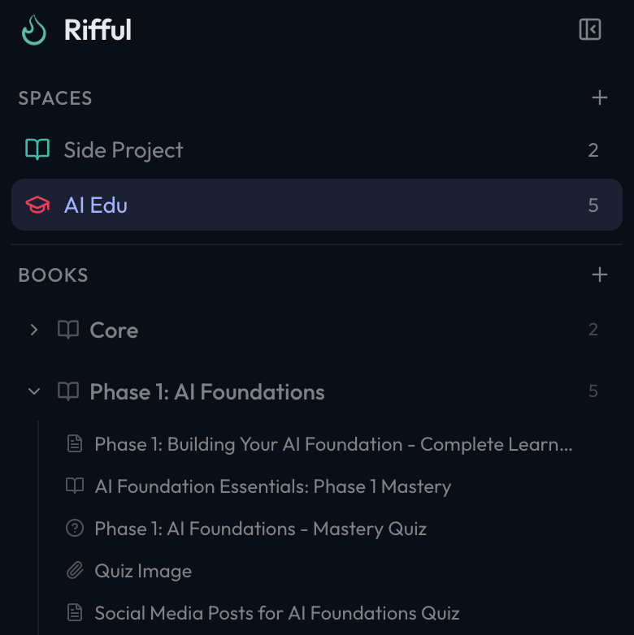Open the Phase 1 Mastery Quiz item
Viewport: 634px width, 635px height.
click(260, 529)
